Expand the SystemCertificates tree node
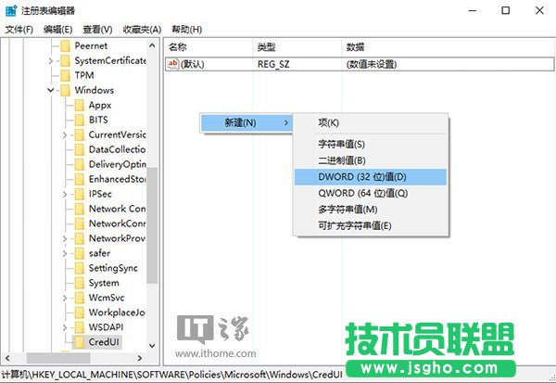Viewport: 556px width, 383px height. [51, 61]
